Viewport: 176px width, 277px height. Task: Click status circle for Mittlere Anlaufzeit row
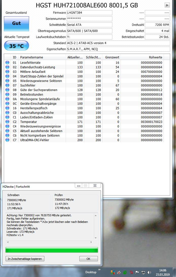7,72
